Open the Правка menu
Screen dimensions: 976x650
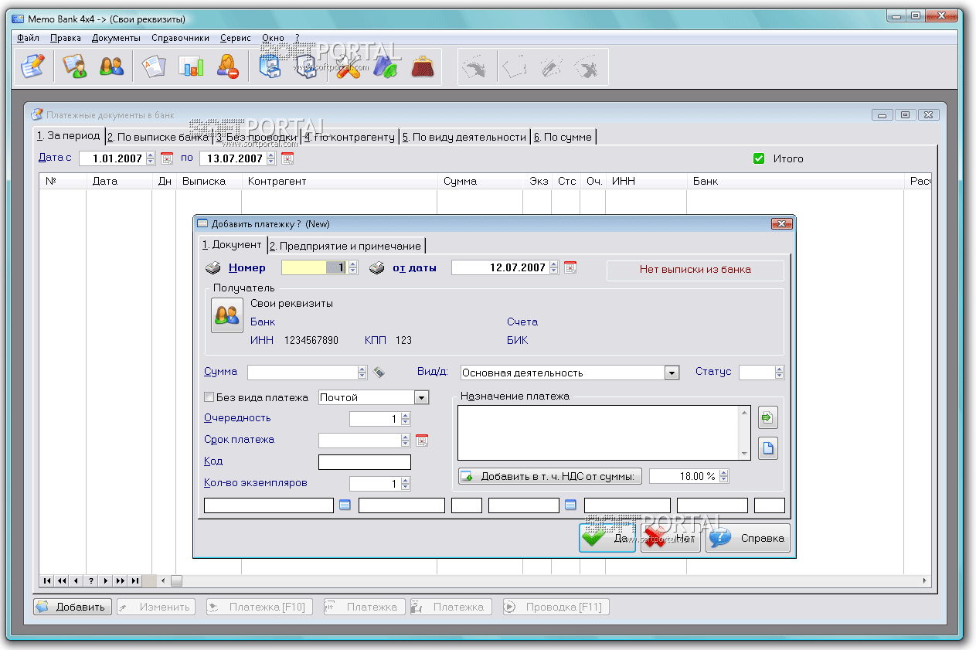pyautogui.click(x=66, y=38)
